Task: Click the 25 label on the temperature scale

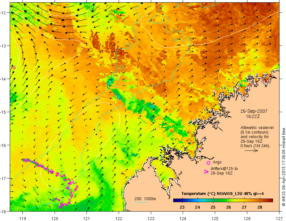Action: (213, 207)
